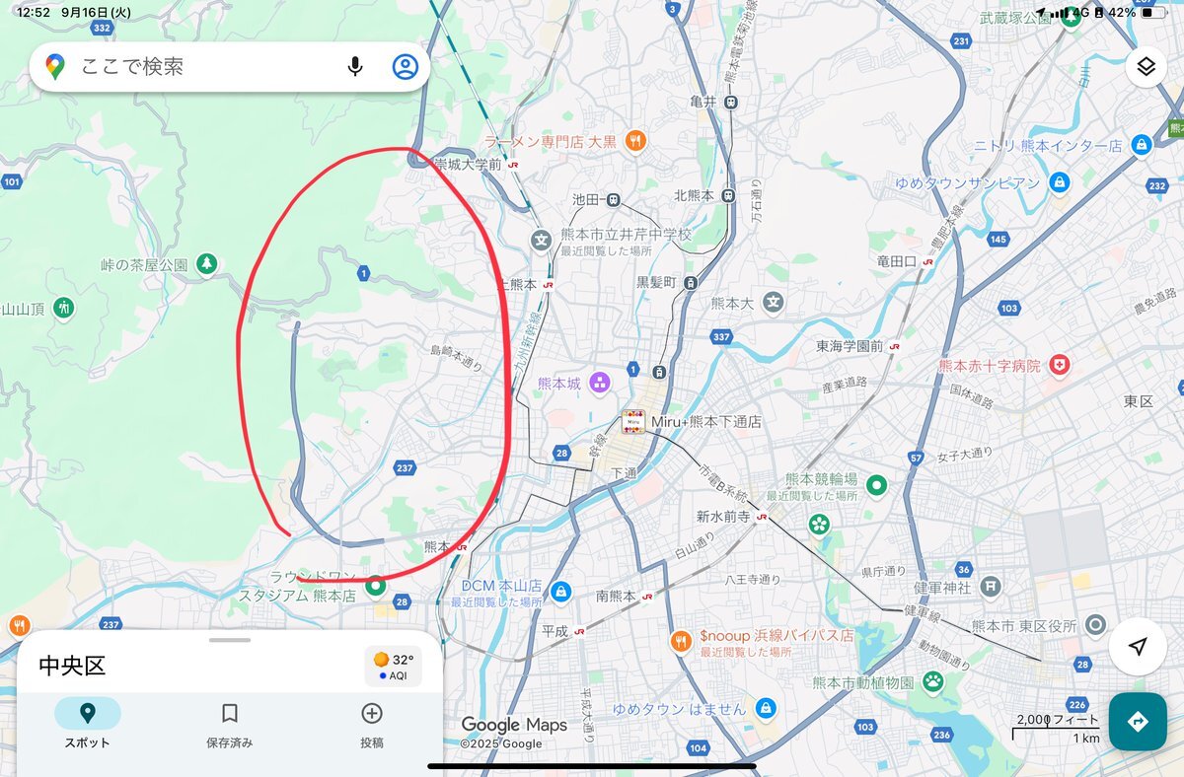1184x777 pixels.
Task: Tap the ラーメン専門店 大黒 restaurant marker
Action: 636,141
